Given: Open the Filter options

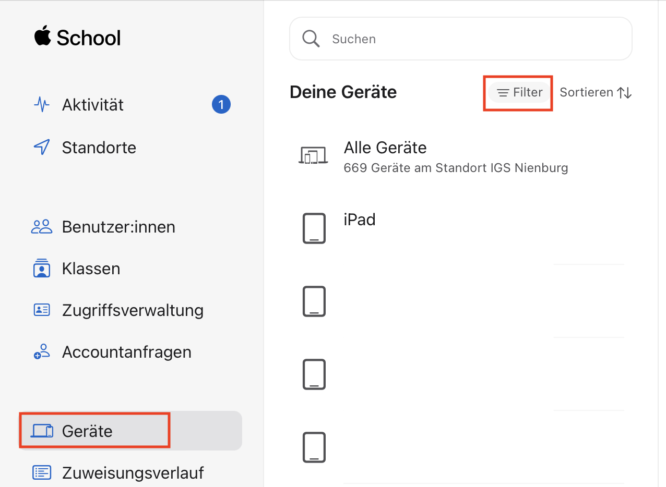Looking at the screenshot, I should (x=519, y=92).
